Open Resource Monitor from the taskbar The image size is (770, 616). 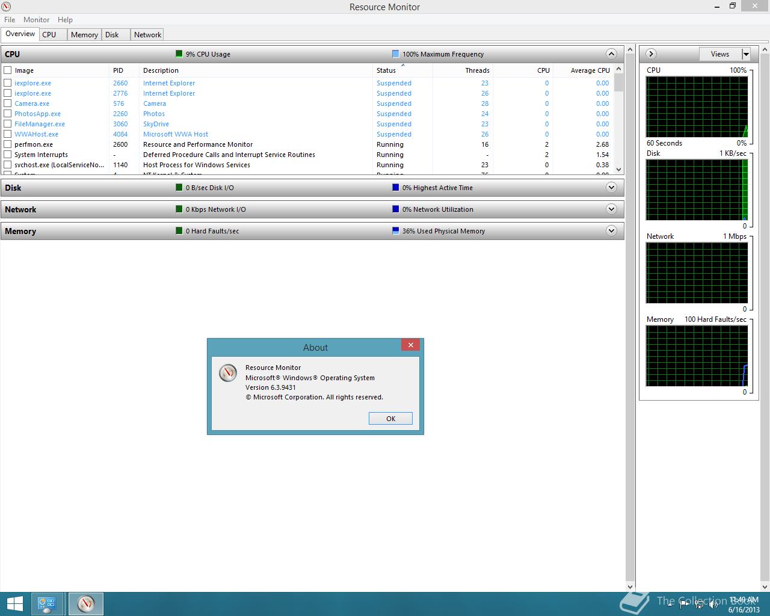[86, 604]
